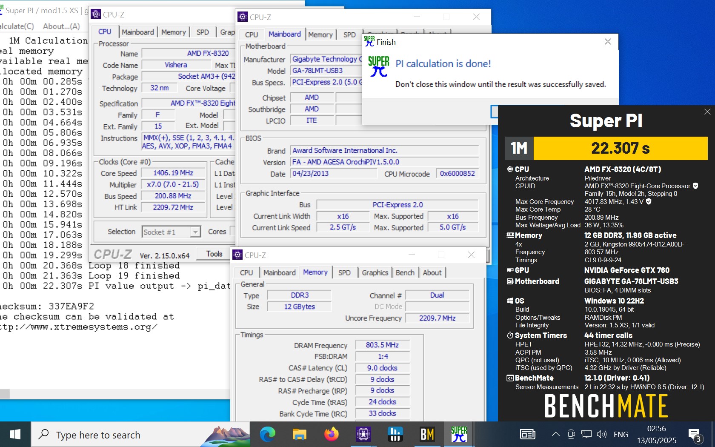Select Memory tab in CPU-Z CPU window

click(x=173, y=32)
